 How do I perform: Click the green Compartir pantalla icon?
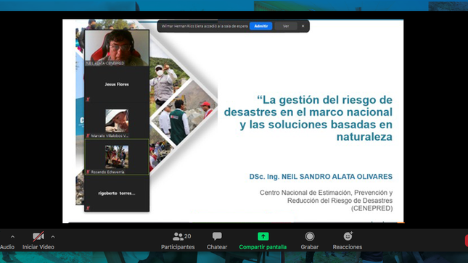(263, 236)
